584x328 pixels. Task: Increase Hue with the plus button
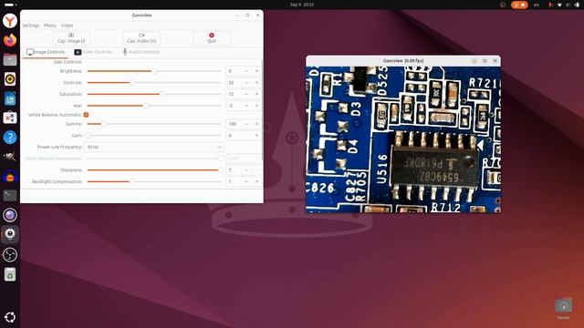click(256, 106)
